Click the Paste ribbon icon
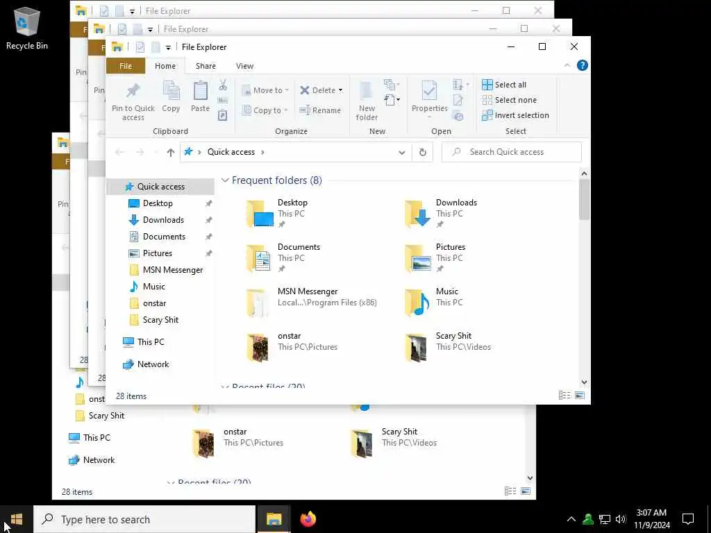This screenshot has height=533, width=711. click(x=200, y=96)
